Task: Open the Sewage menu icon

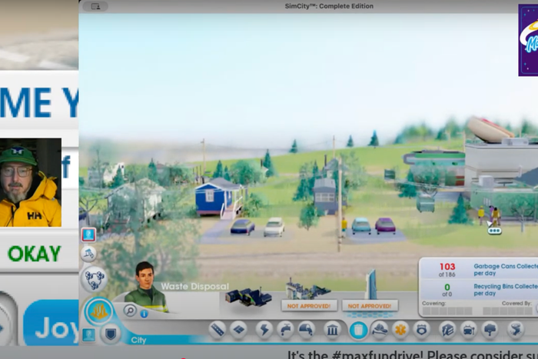Action: coord(307,330)
